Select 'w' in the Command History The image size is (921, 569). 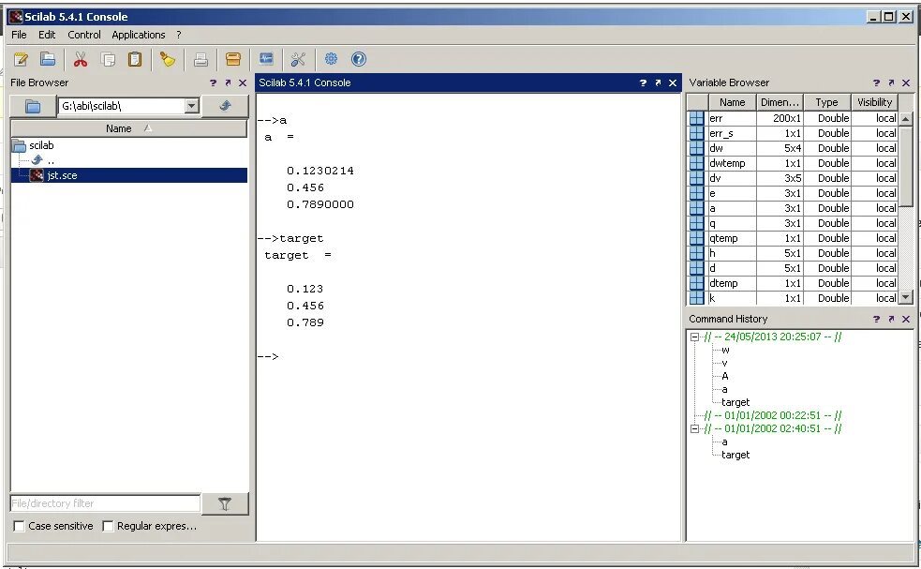point(725,350)
